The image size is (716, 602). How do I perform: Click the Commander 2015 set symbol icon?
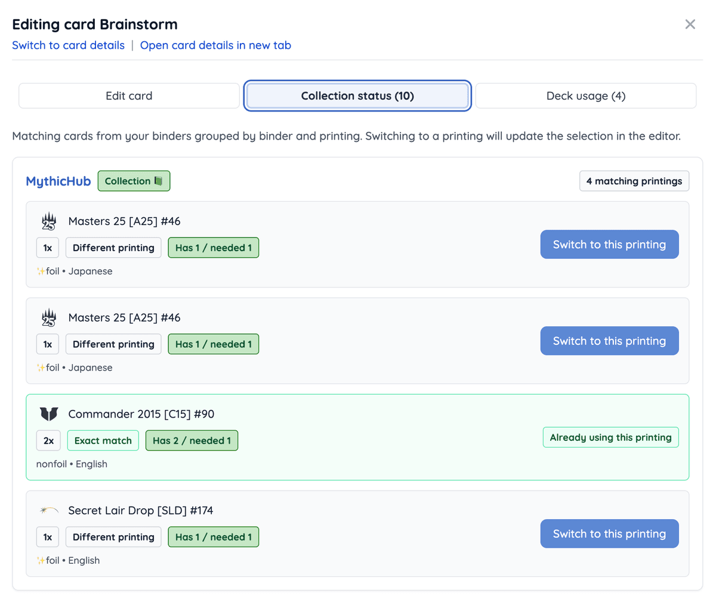click(49, 414)
